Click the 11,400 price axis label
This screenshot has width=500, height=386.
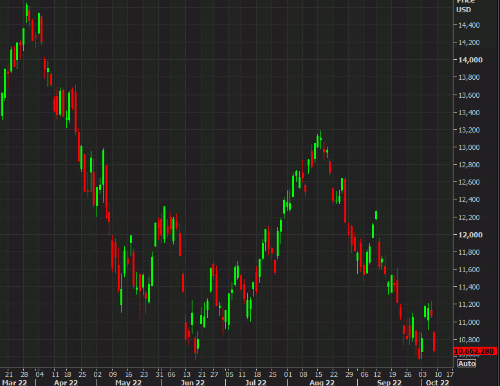[468, 287]
